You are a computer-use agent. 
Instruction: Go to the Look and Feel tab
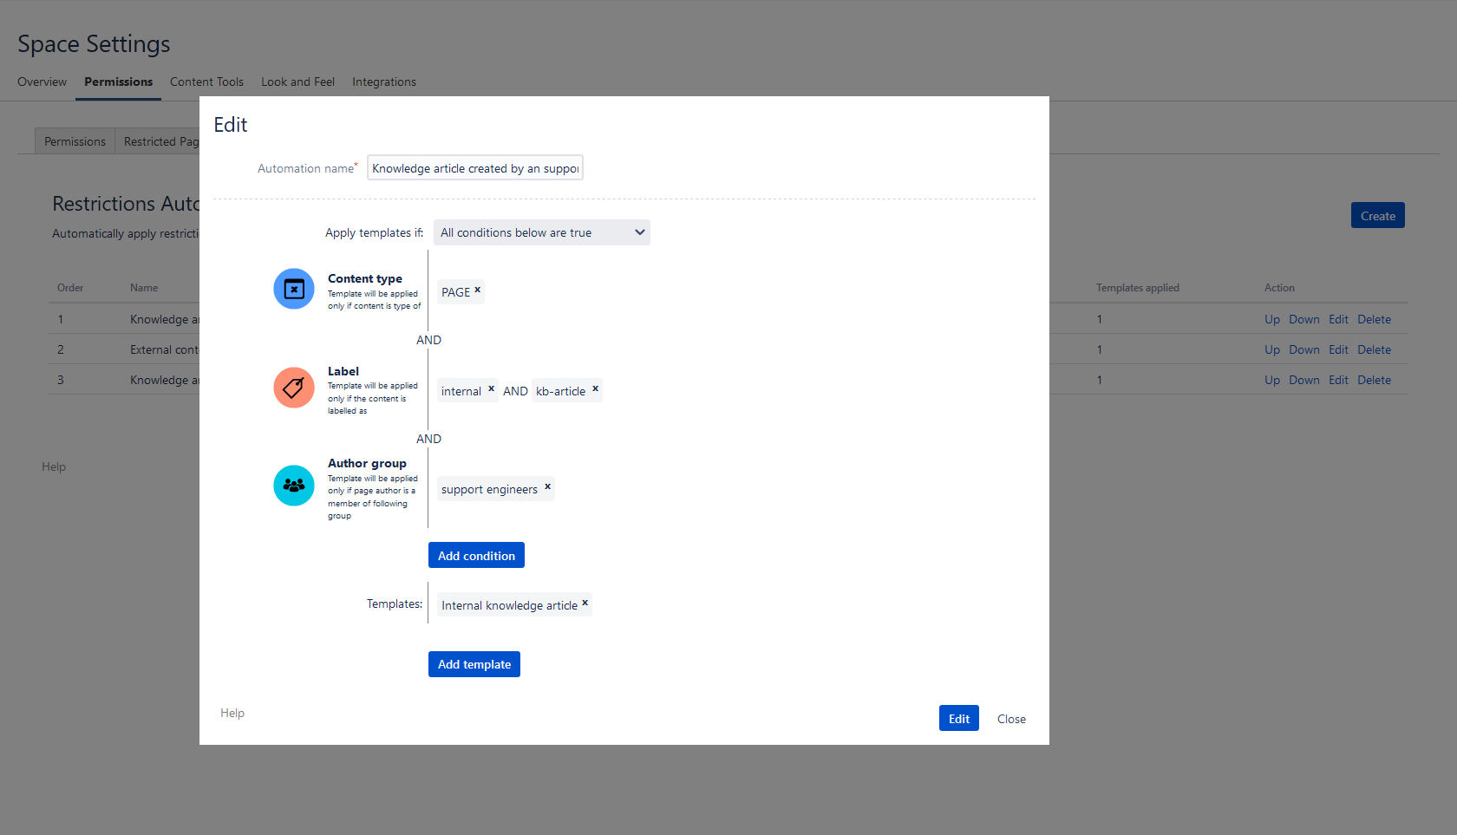tap(297, 82)
